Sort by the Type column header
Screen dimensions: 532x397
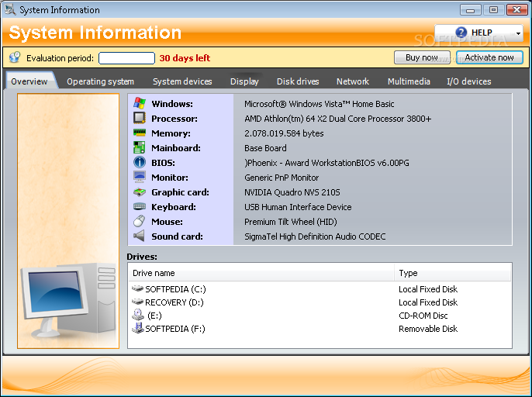(x=452, y=273)
